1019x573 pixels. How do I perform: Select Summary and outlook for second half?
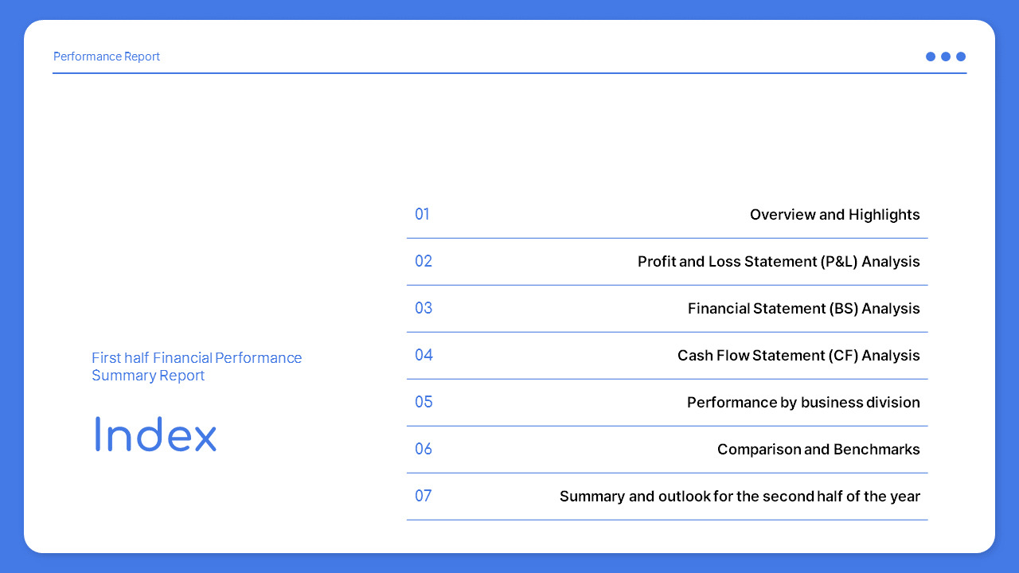tap(740, 497)
